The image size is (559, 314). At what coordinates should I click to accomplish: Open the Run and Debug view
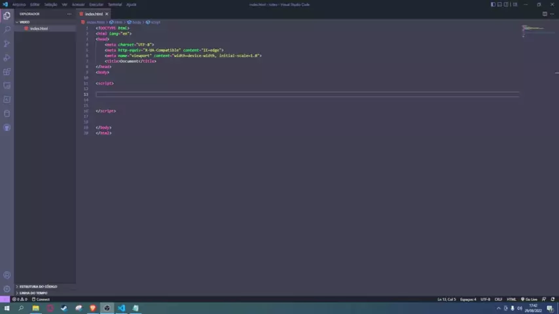(x=7, y=58)
